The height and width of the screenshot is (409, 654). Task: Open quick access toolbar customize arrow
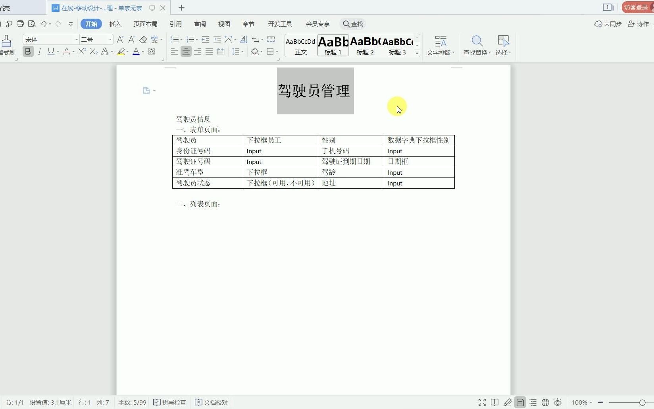point(71,24)
